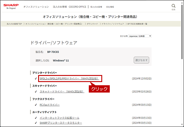Click the Windows® 11 selected OS text
This screenshot has height=127, width=184.
[x=61, y=60]
